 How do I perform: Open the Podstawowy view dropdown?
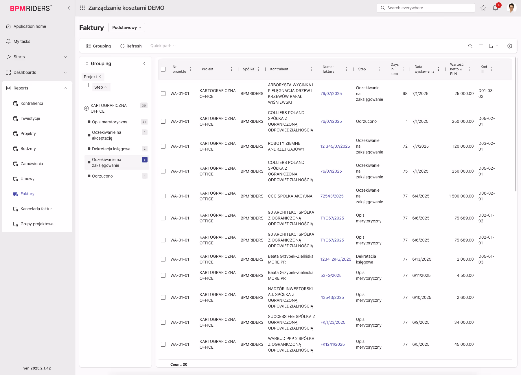127,28
